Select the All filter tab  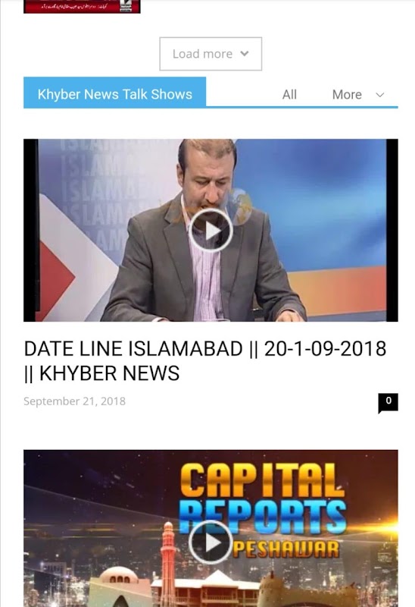289,94
